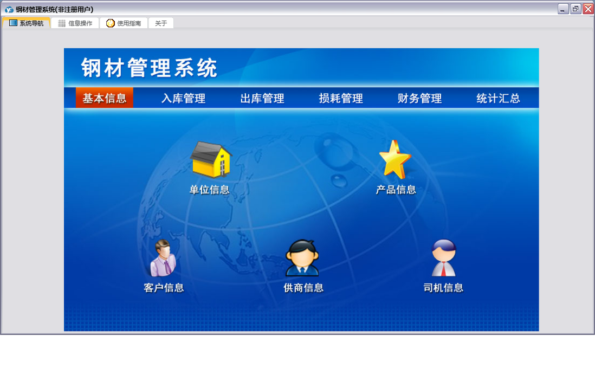This screenshot has width=595, height=388.
Task: Open the 客户信息 person icon
Action: [x=164, y=258]
